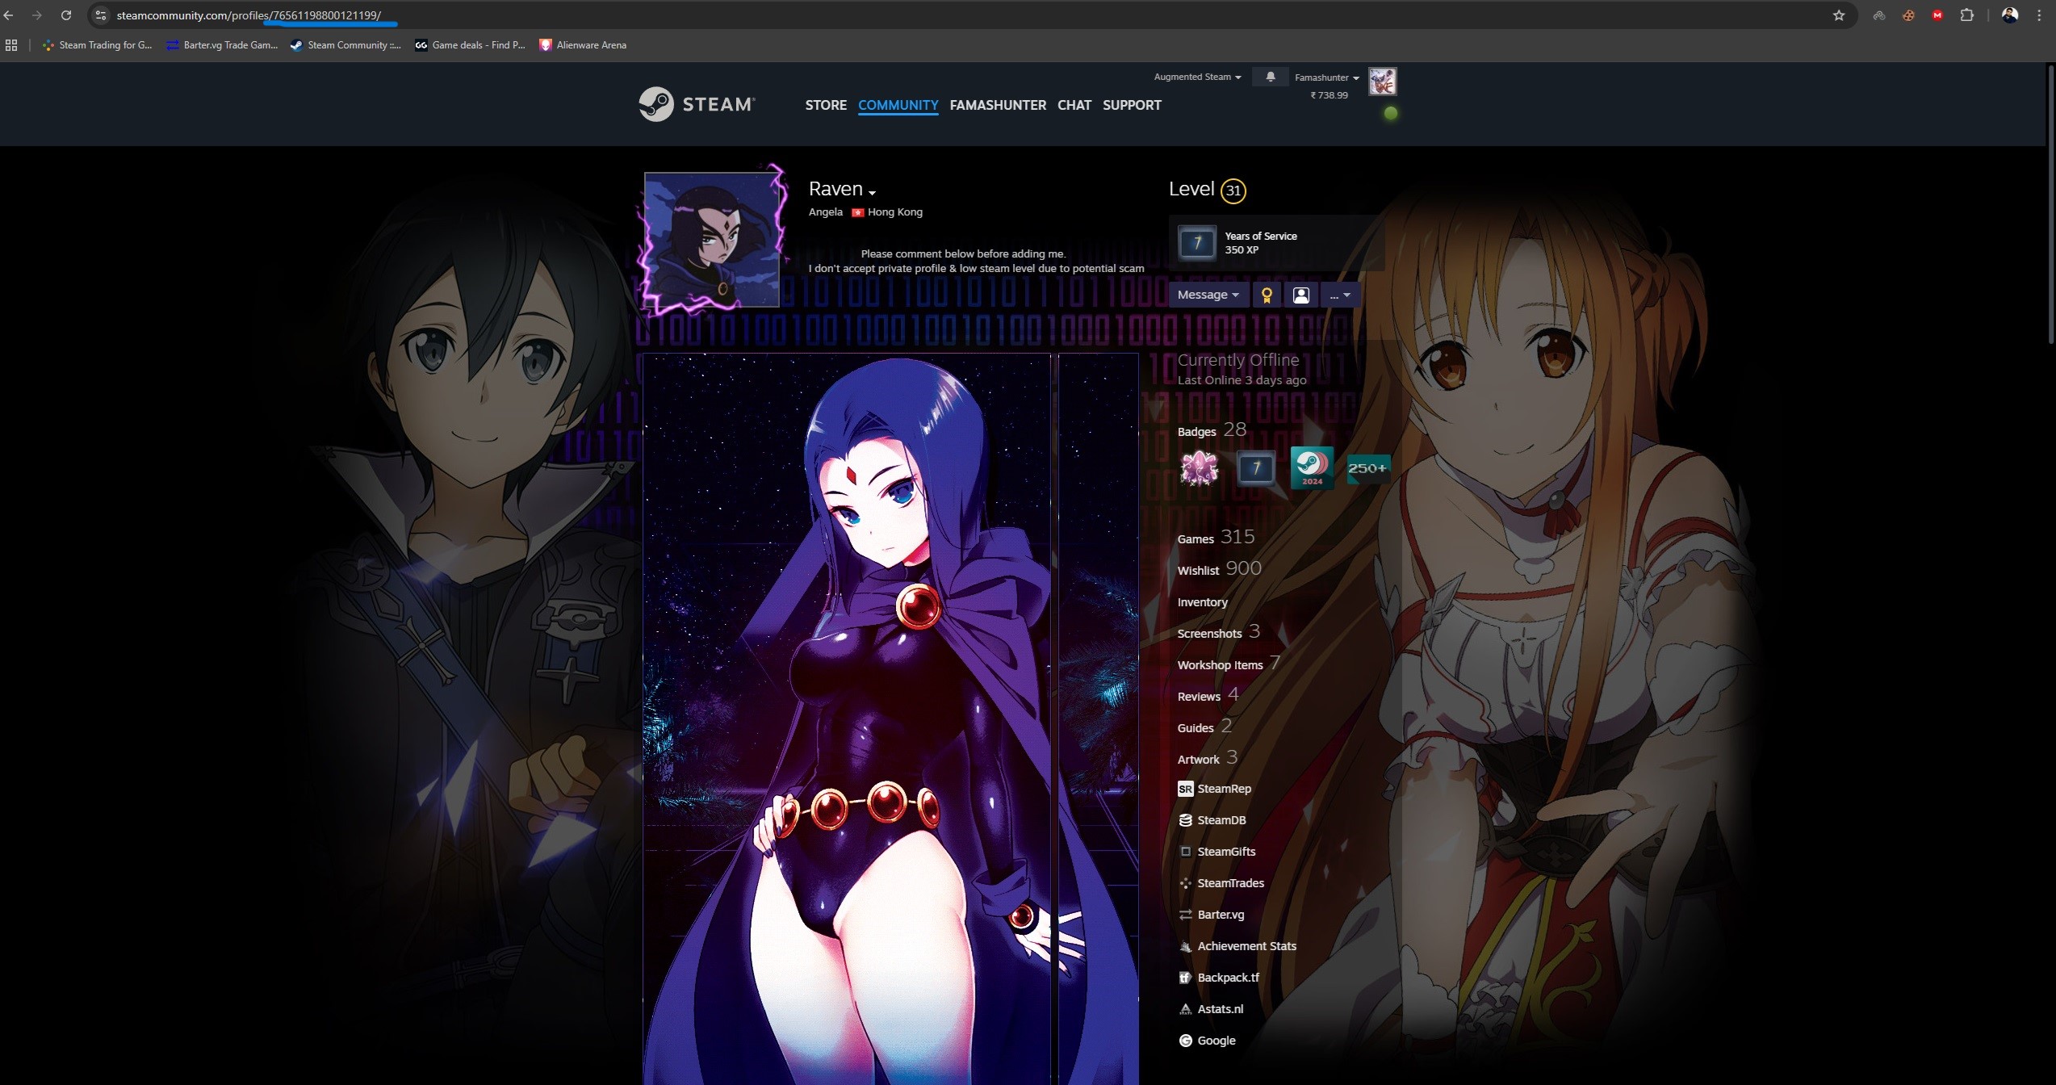Open the FAMASHUNTER menu
2056x1085 pixels.
998,105
